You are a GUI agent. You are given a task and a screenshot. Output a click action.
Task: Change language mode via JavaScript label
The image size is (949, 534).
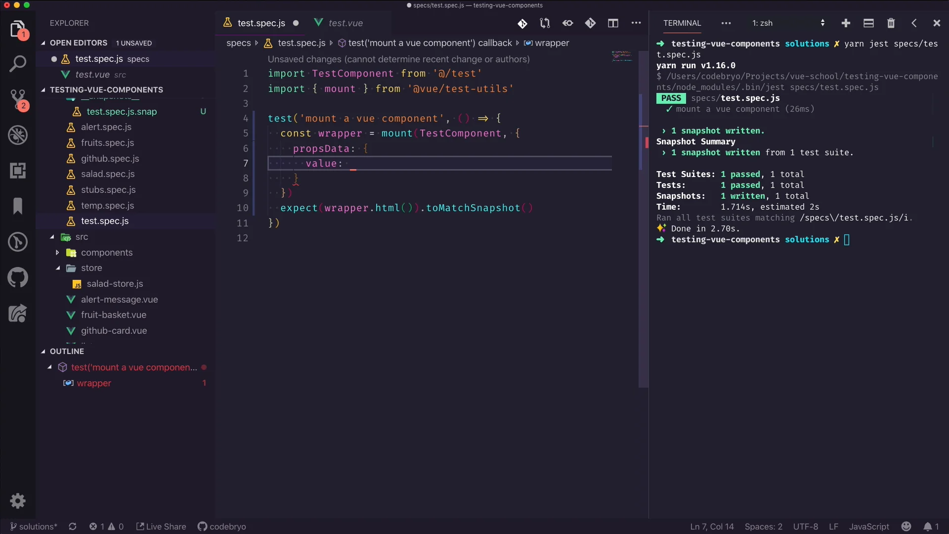[869, 527]
